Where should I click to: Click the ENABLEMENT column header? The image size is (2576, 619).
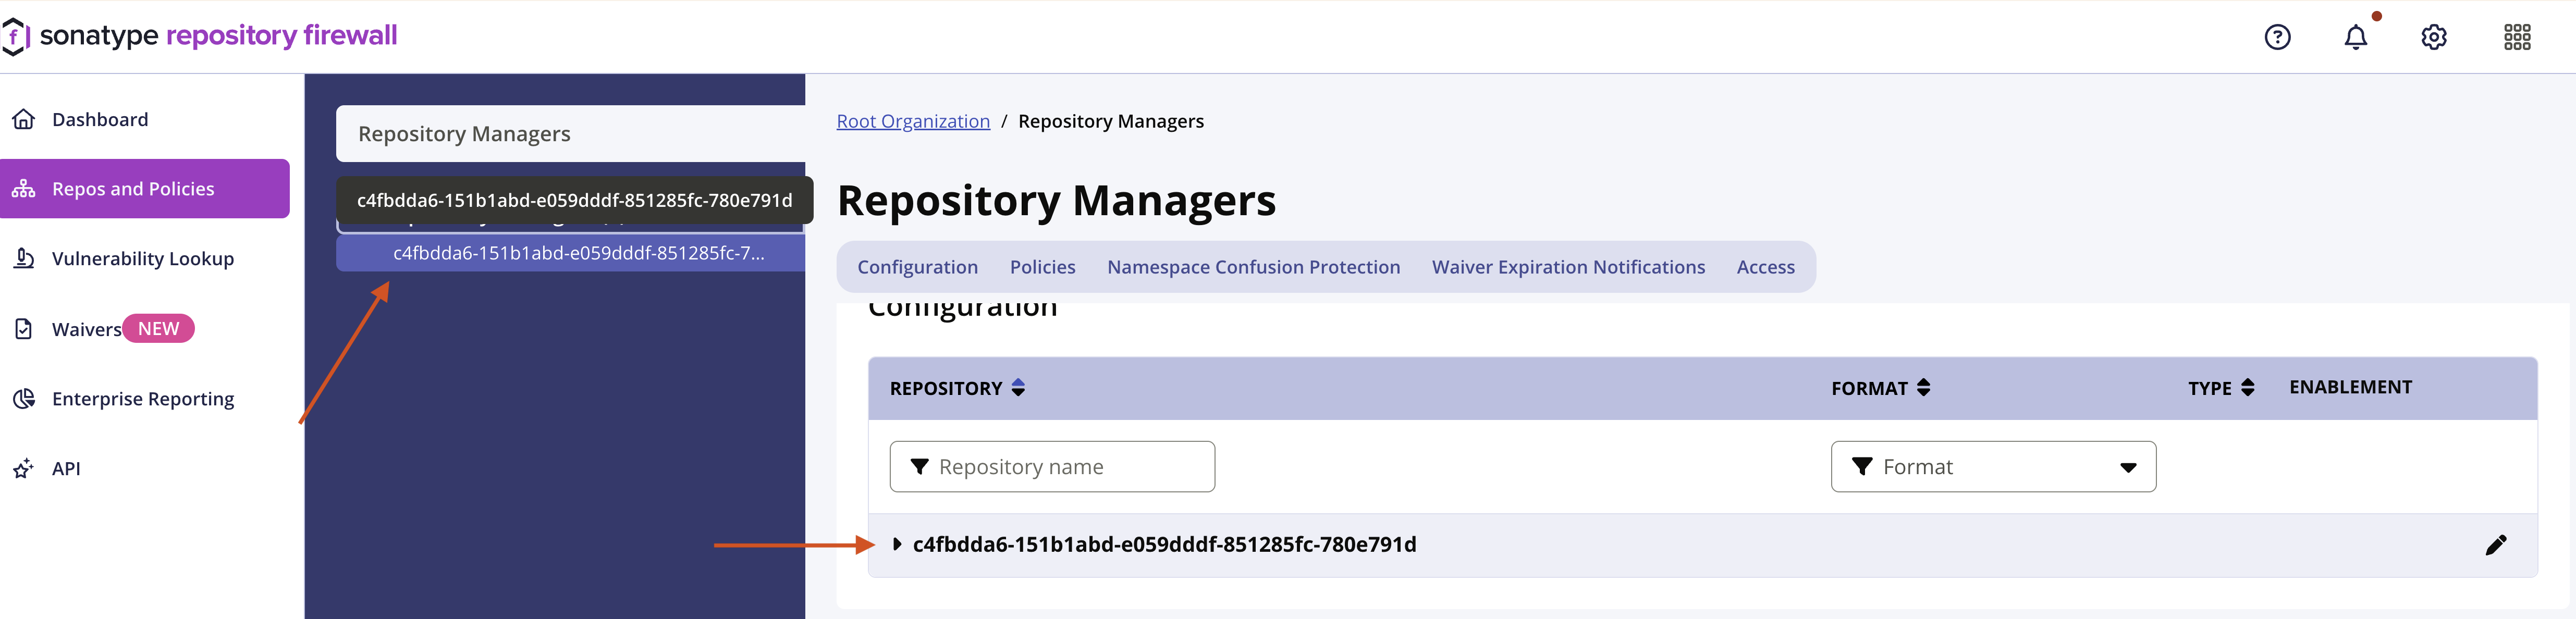[x=2350, y=387]
